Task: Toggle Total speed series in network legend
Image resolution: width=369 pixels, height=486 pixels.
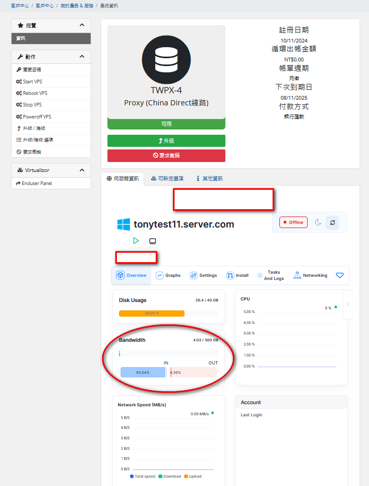Action: 143,476
